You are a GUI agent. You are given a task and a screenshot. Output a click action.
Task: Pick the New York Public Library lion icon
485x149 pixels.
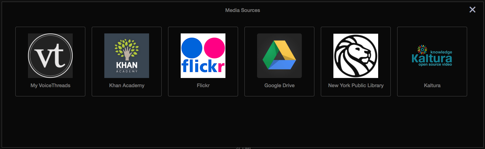tap(356, 56)
